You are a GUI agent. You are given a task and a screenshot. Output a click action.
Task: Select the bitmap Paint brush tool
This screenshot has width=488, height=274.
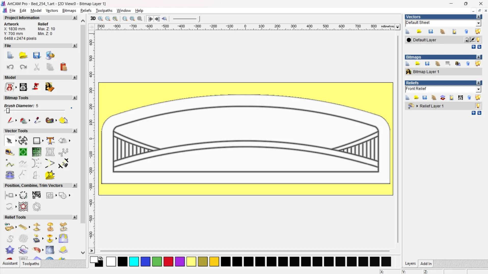(x=10, y=120)
